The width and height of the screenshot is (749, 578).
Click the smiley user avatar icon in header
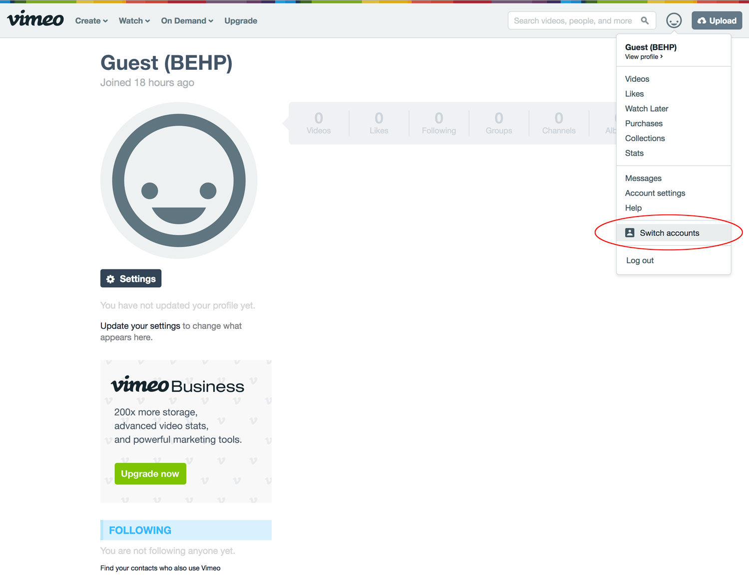[674, 20]
